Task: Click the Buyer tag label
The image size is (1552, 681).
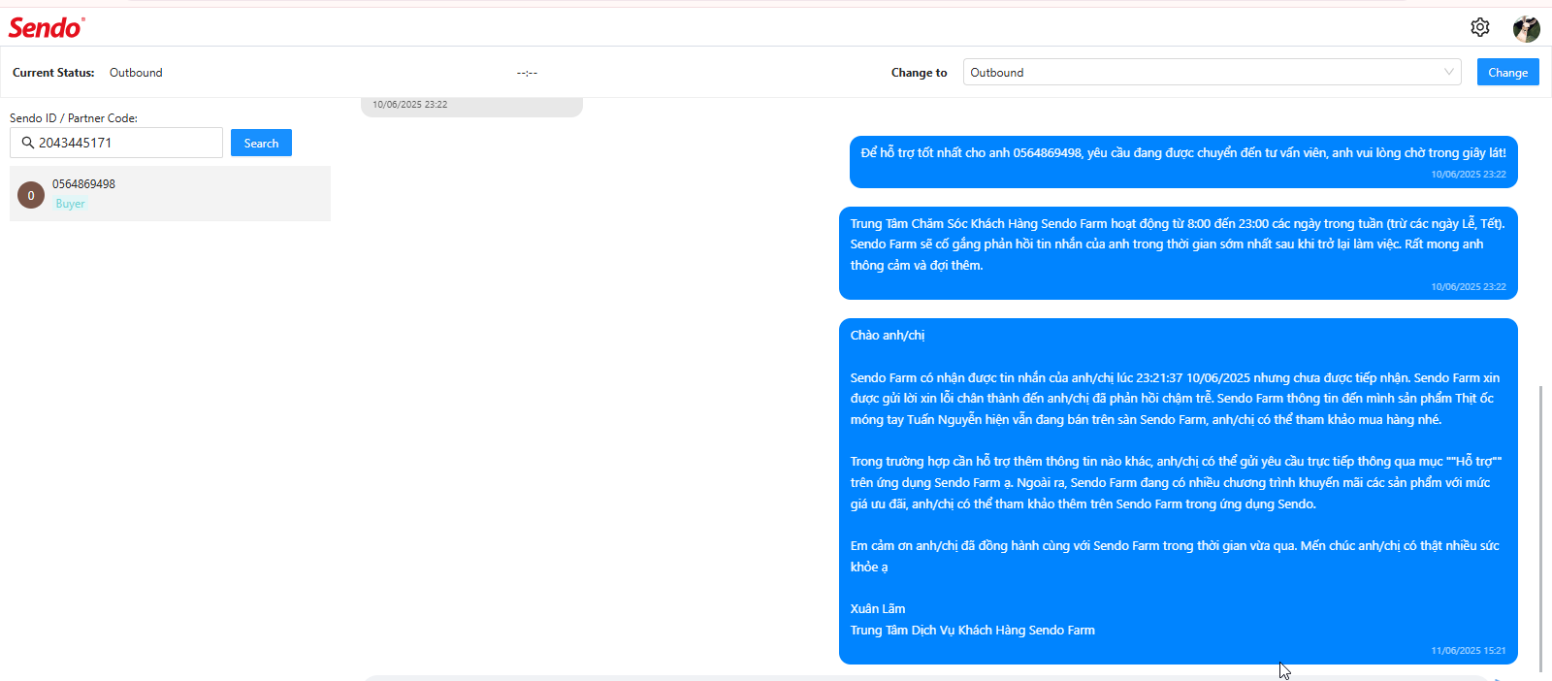Action: click(x=70, y=204)
